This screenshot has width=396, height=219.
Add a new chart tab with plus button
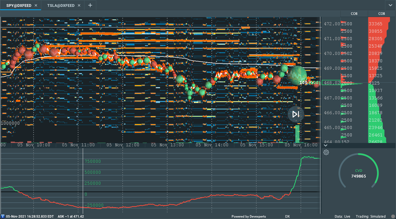tap(90, 5)
